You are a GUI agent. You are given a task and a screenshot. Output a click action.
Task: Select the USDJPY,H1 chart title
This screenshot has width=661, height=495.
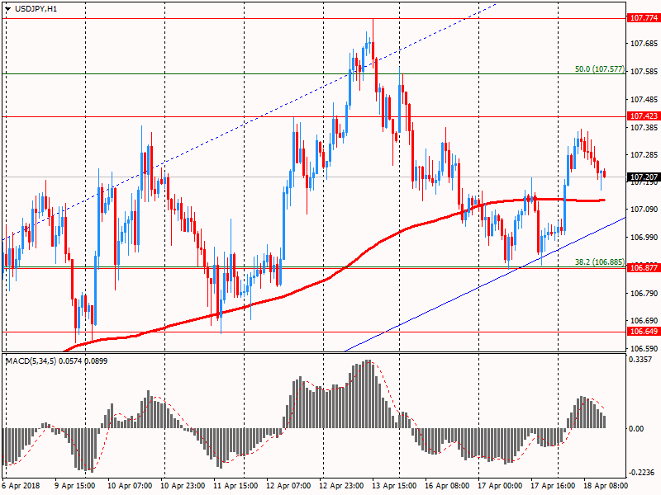[36, 9]
